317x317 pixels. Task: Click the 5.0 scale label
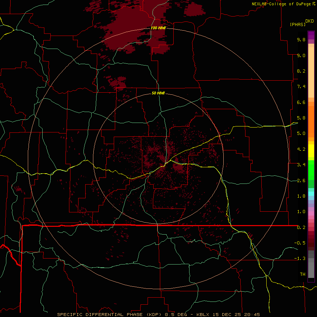(x=301, y=133)
